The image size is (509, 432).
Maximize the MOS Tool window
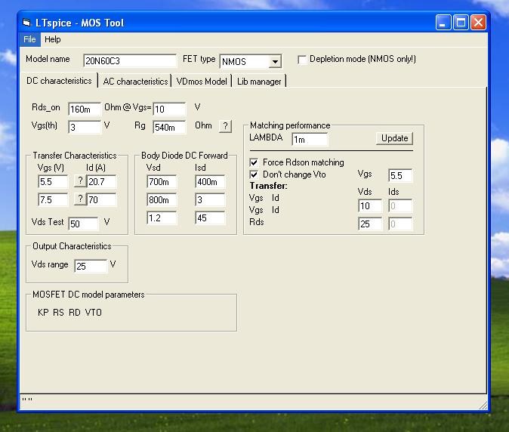point(461,23)
